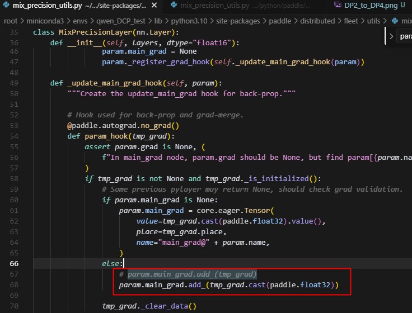Expand the find widget replace chevron
The width and height of the screenshot is (412, 313).
(391, 36)
